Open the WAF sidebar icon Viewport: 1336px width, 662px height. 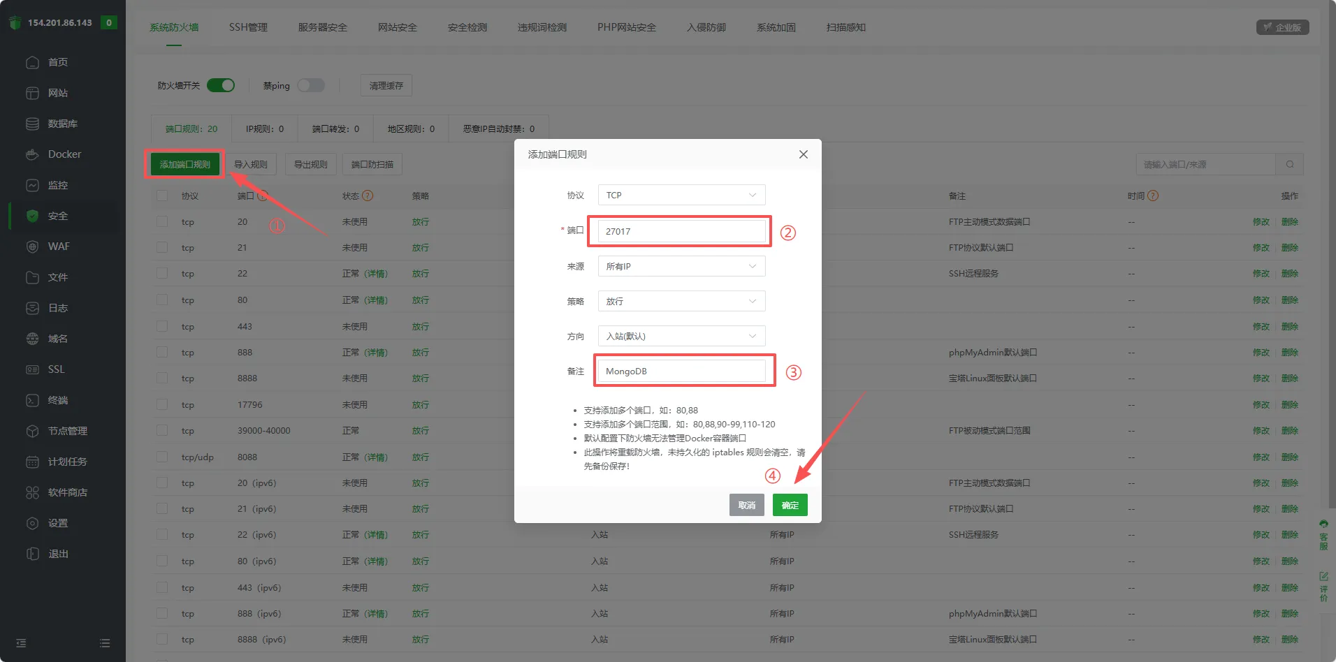tap(32, 247)
